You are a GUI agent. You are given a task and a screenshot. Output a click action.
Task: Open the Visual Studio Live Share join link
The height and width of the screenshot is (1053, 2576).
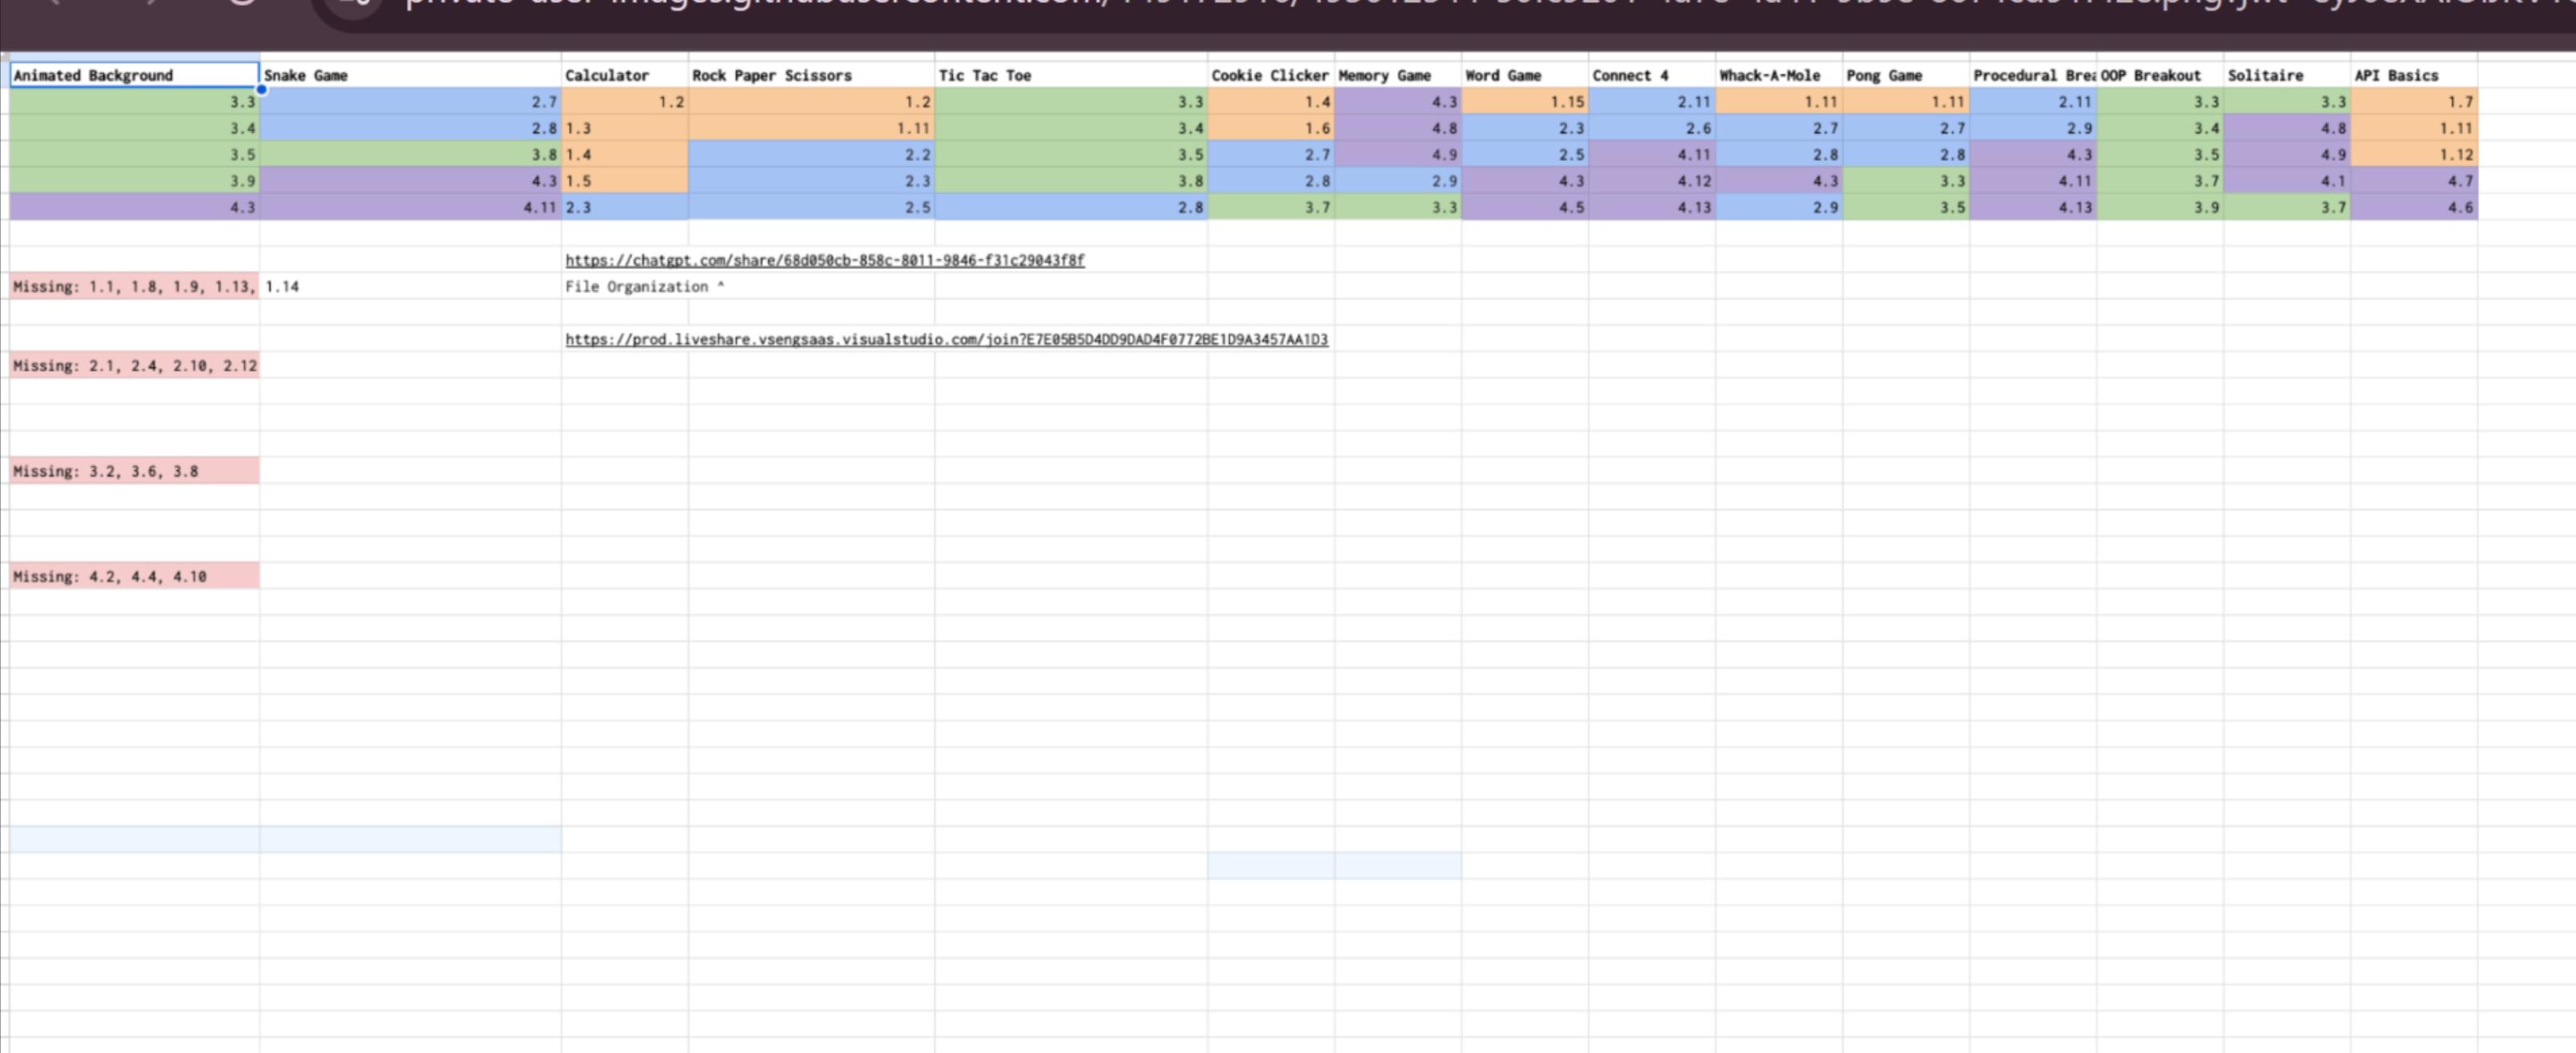click(946, 339)
